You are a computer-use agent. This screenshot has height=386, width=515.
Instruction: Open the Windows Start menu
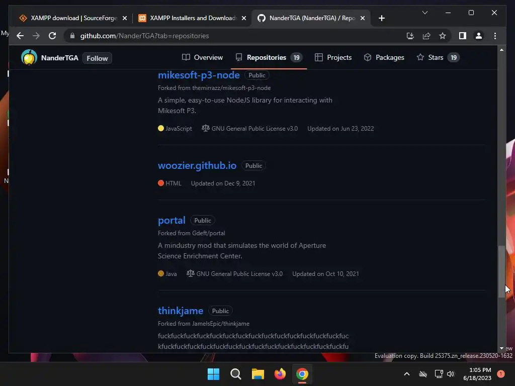coord(213,374)
